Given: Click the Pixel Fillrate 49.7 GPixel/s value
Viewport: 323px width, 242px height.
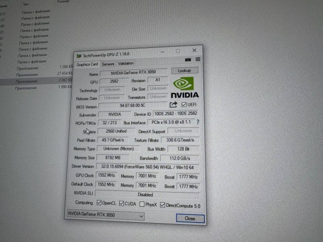Looking at the screenshot, I should [x=113, y=140].
